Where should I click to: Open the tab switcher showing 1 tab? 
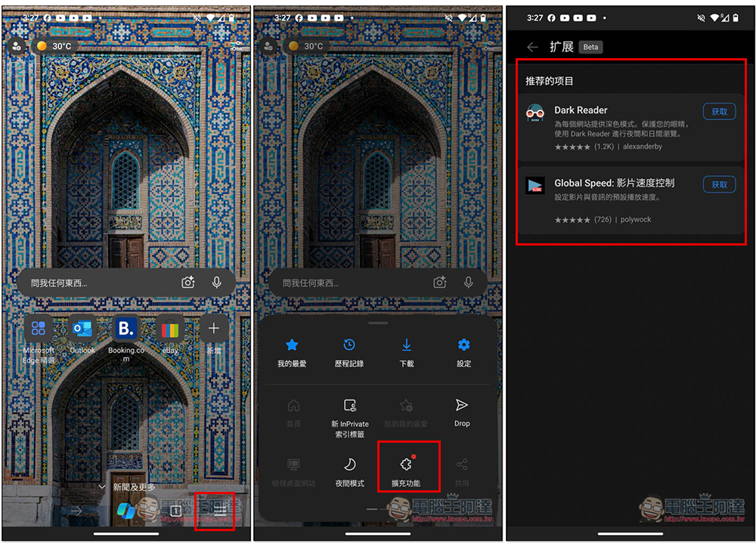(x=176, y=511)
